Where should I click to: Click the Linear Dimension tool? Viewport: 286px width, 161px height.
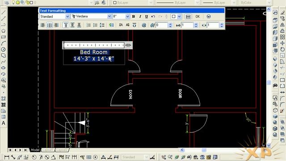coord(7,157)
